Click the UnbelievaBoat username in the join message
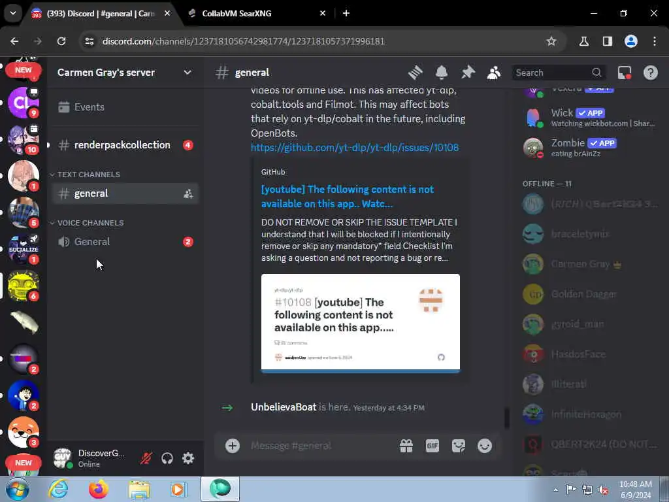This screenshot has height=502, width=669. pos(284,407)
